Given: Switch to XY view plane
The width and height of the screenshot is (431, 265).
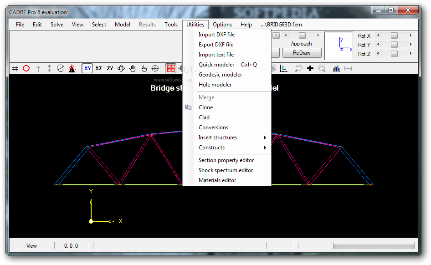Looking at the screenshot, I should (x=87, y=68).
